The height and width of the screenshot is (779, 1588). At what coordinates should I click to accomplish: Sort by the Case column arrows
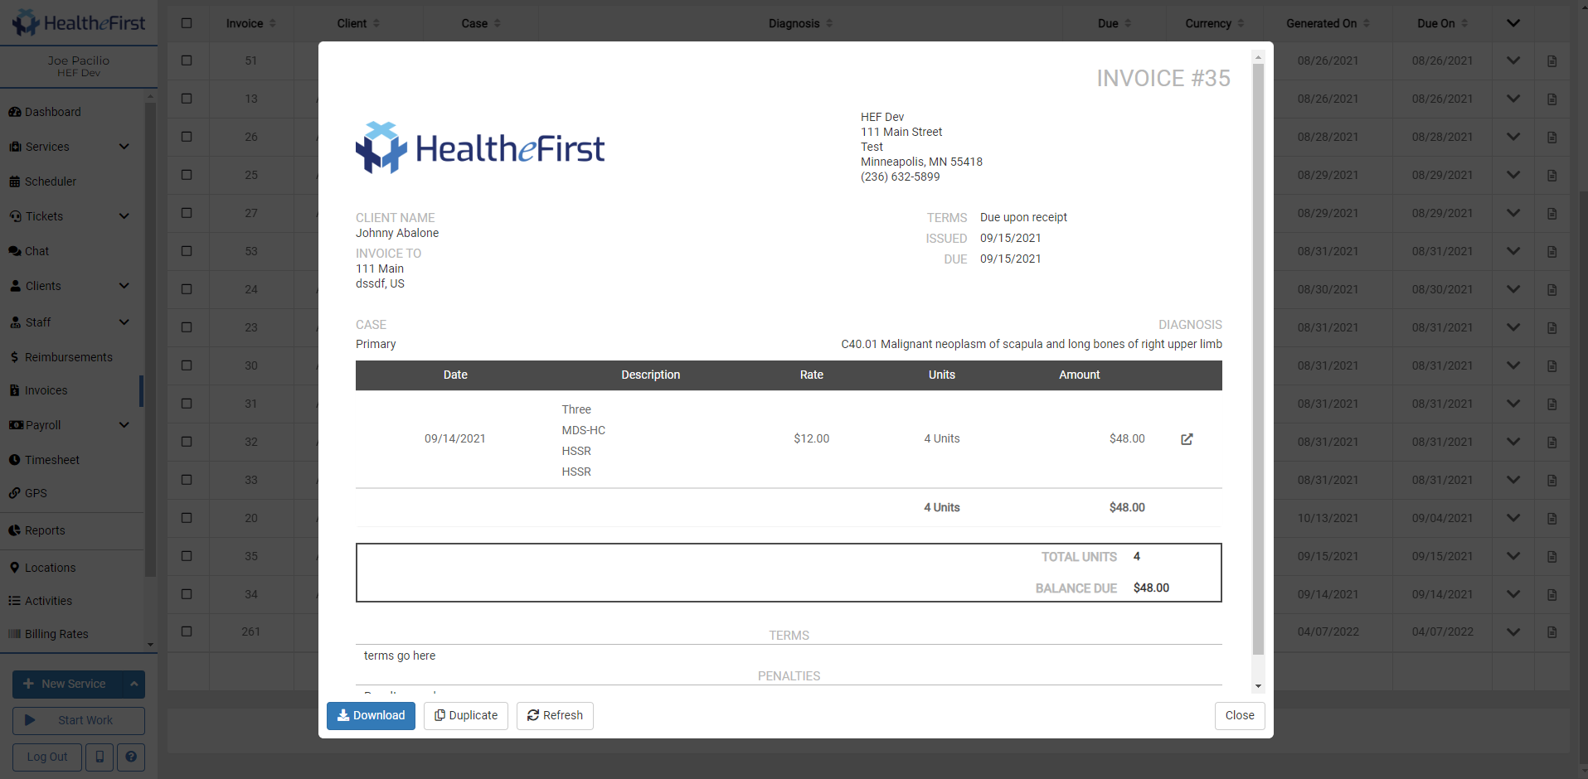pyautogui.click(x=497, y=23)
